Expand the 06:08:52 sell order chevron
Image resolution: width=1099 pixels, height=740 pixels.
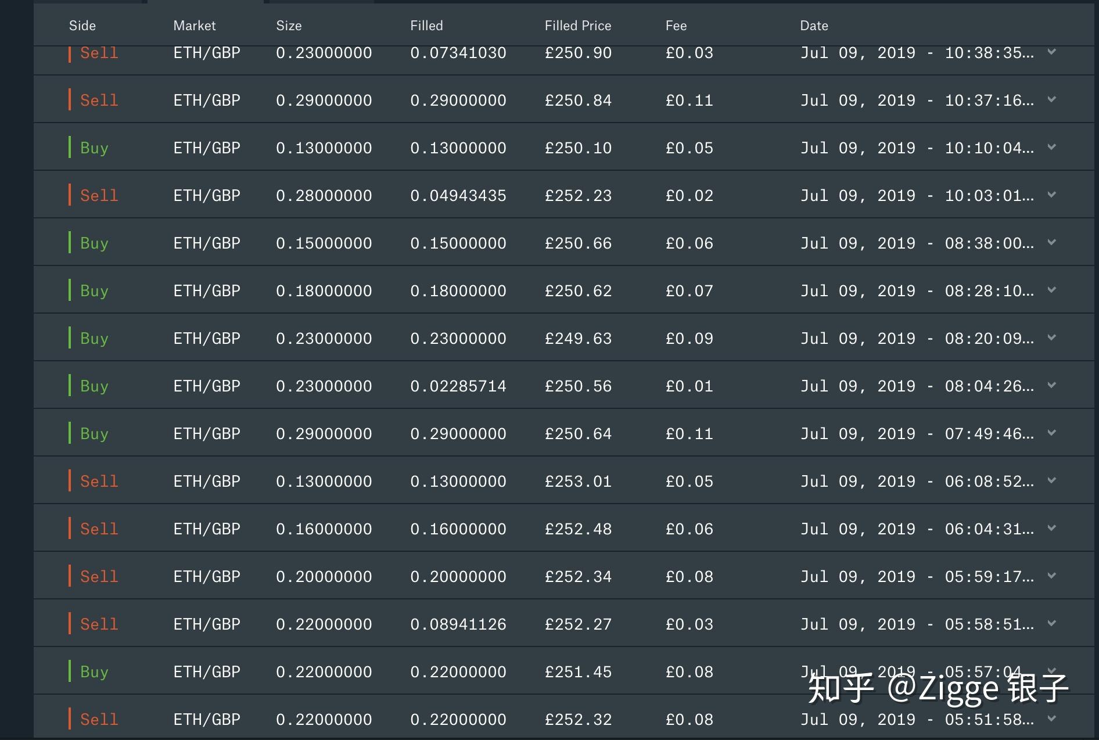tap(1051, 480)
